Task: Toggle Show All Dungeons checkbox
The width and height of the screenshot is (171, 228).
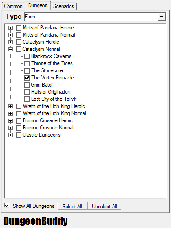Action: click(7, 206)
